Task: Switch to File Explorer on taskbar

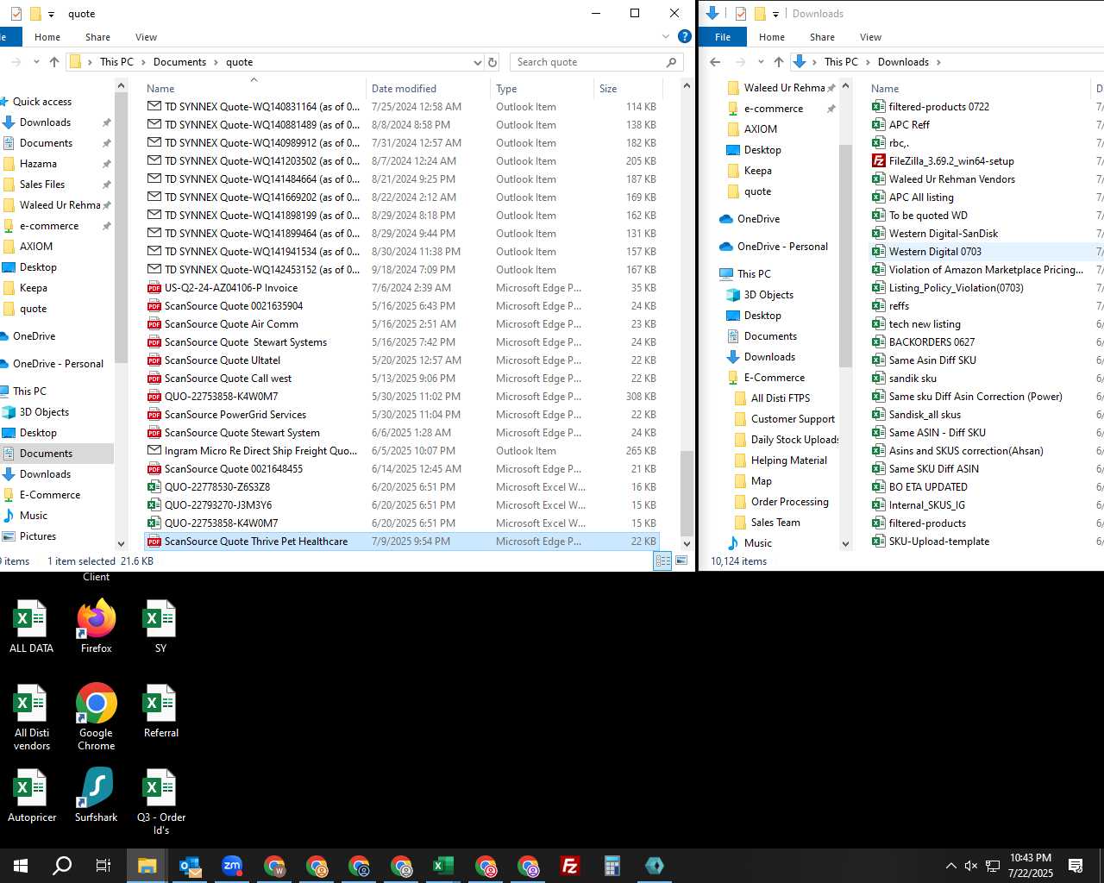Action: (x=147, y=866)
